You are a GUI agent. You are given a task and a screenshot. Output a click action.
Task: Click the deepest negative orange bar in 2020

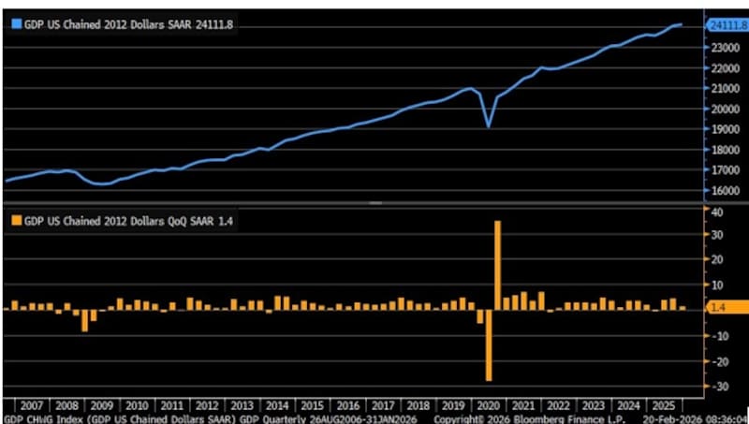tap(488, 344)
